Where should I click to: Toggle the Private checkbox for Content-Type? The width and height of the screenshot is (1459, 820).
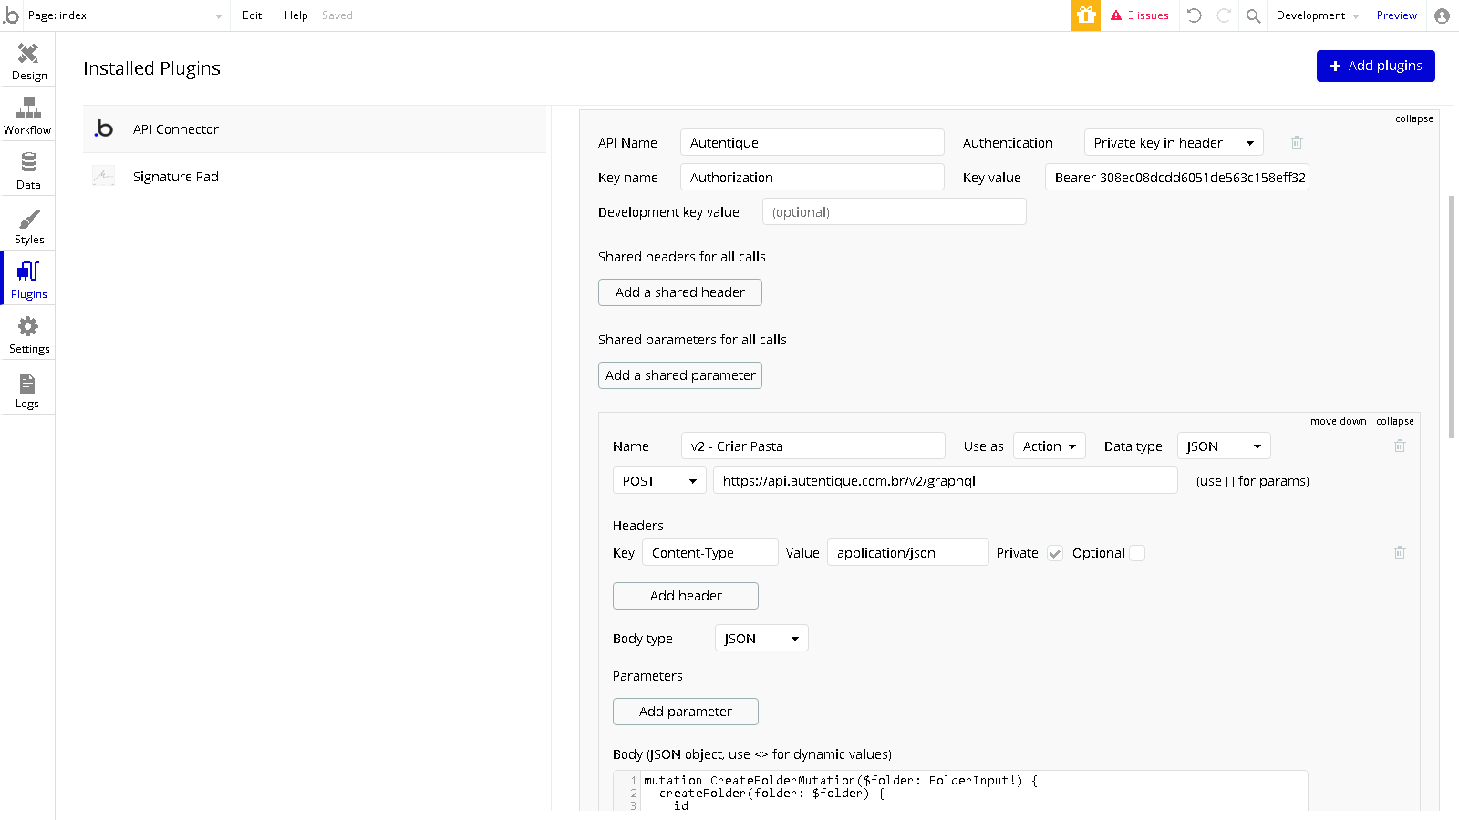tap(1055, 553)
